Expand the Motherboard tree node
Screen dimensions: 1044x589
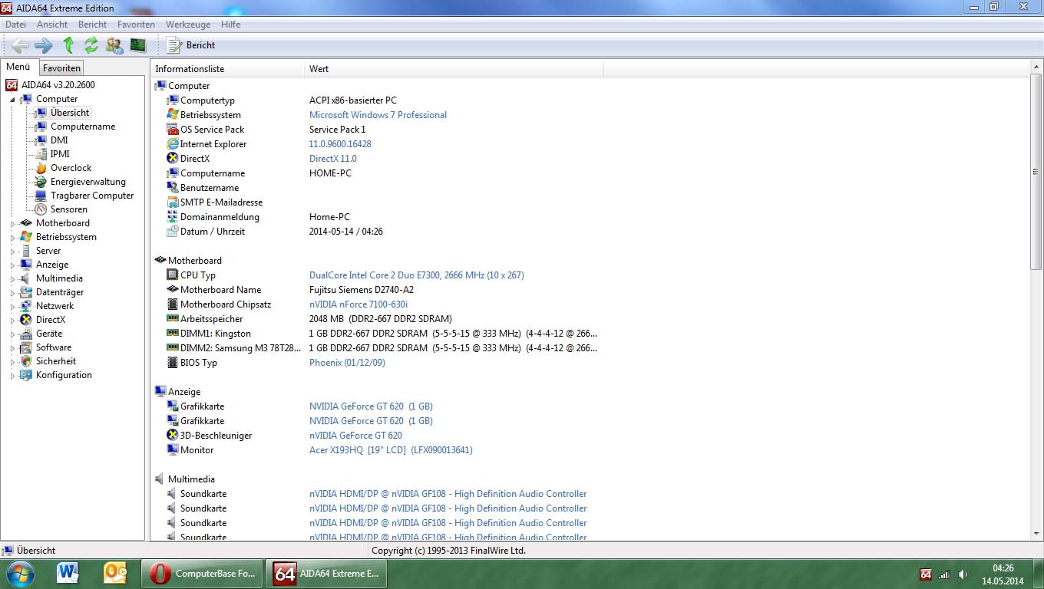(x=12, y=224)
